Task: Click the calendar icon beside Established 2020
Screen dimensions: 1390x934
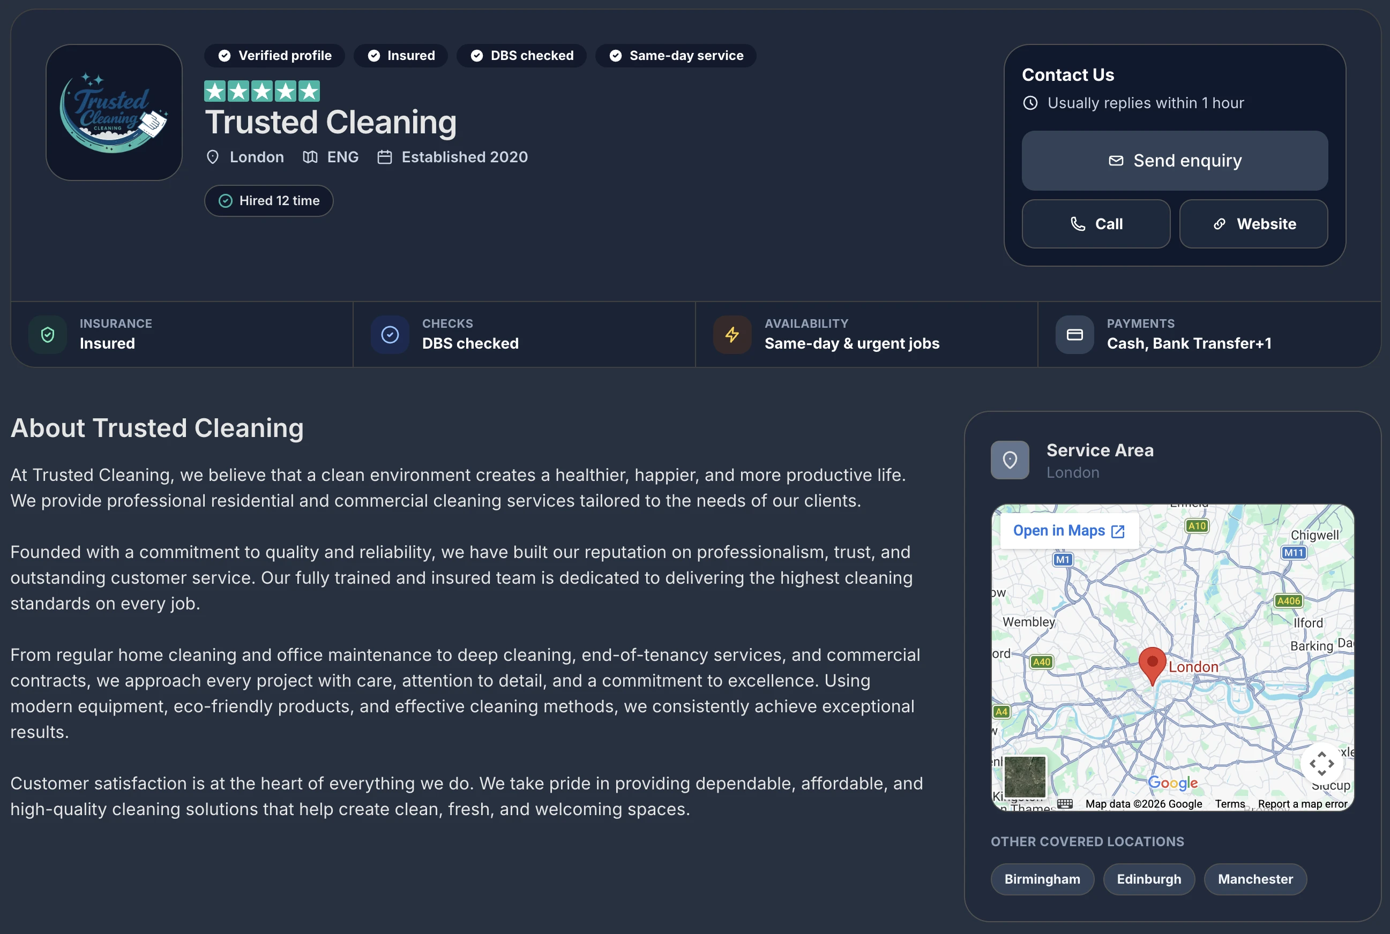Action: [385, 157]
